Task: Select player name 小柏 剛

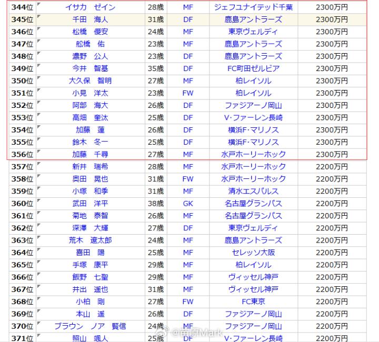Action: (x=90, y=301)
